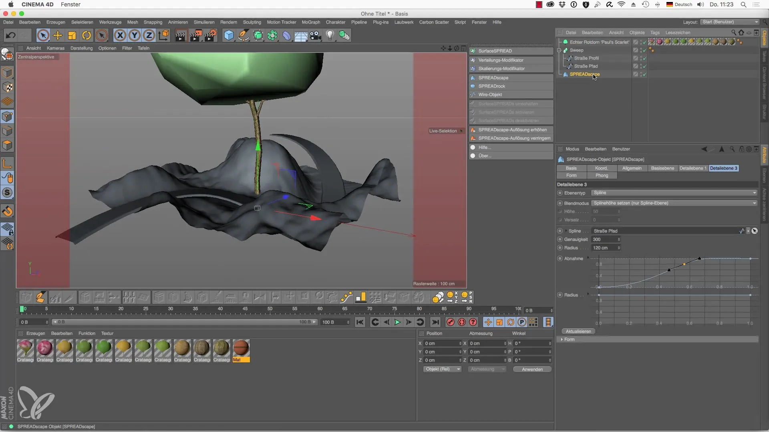
Task: Choose SPREADscape-Auflösung erhöhen
Action: click(x=511, y=130)
